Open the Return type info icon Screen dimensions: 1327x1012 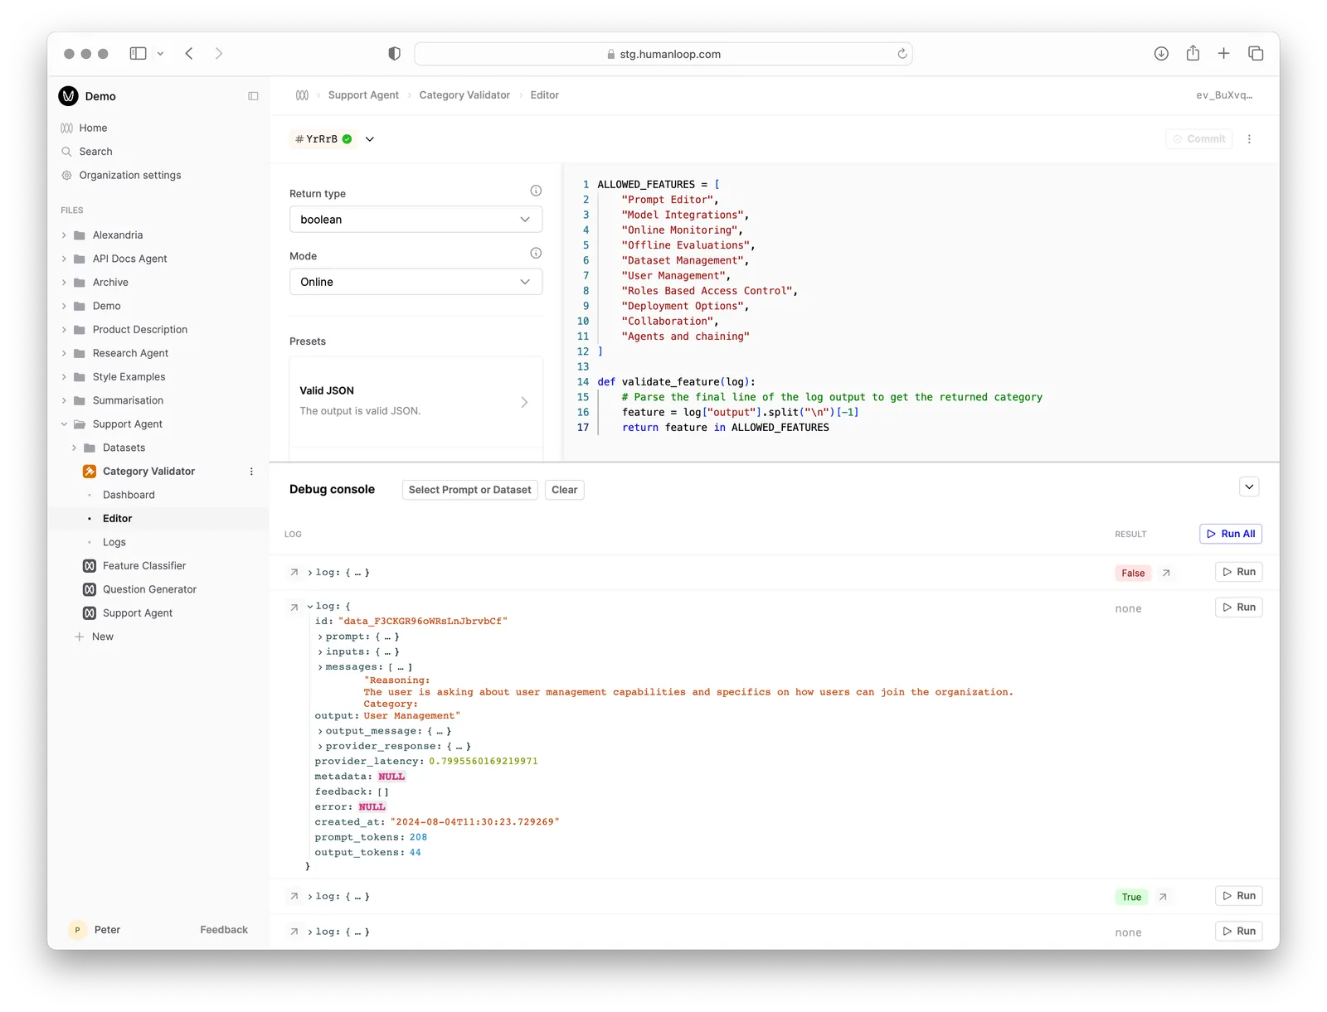click(x=536, y=191)
